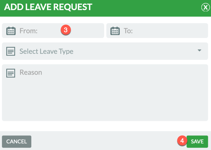This screenshot has height=150, width=211.
Task: Expand the leave type dropdown arrow
Action: click(199, 50)
